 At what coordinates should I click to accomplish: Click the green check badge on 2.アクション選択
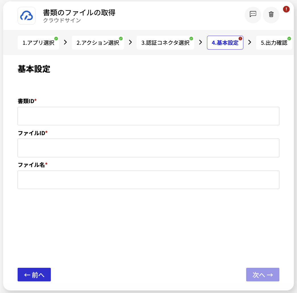tap(121, 39)
